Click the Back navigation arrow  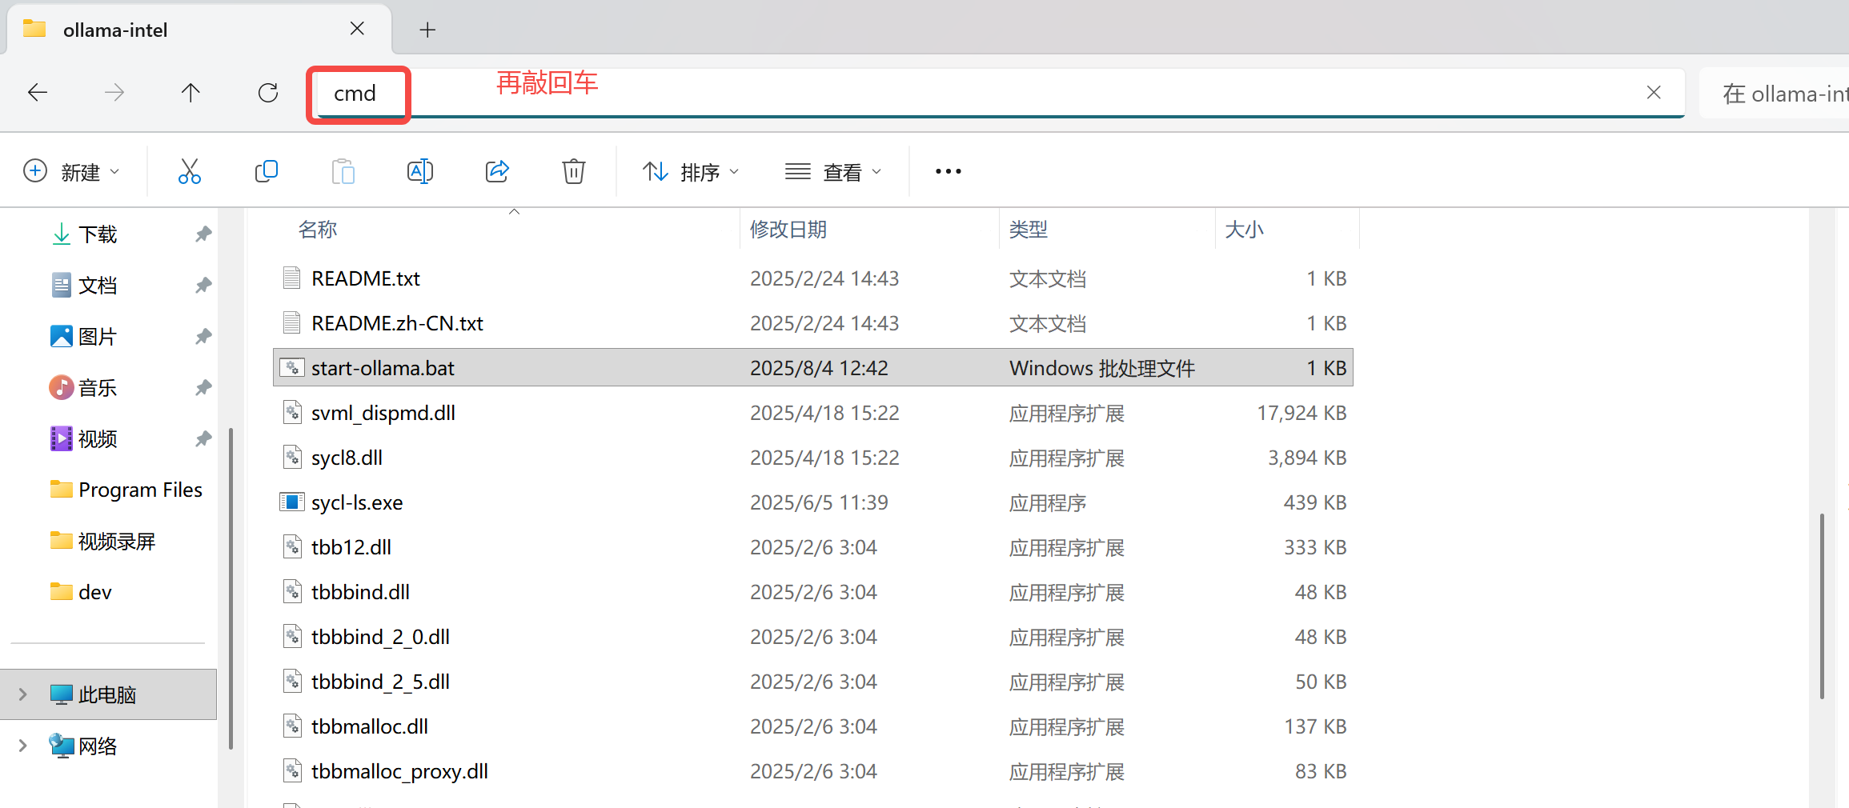point(38,93)
